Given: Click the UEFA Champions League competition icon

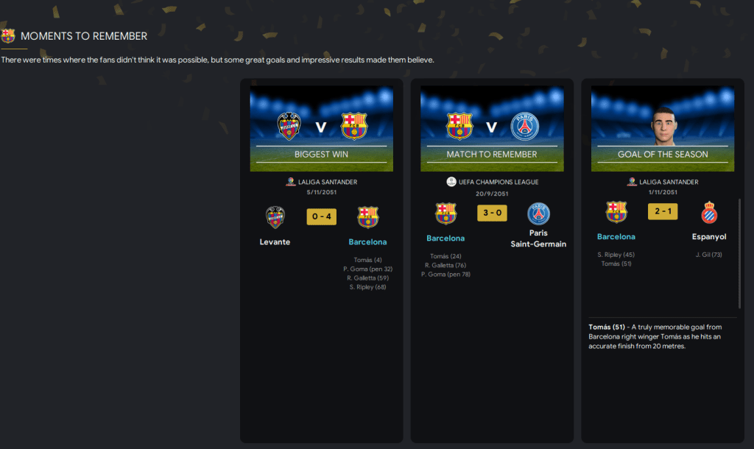Looking at the screenshot, I should tap(451, 182).
